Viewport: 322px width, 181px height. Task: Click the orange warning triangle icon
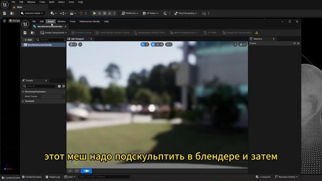click(x=257, y=33)
